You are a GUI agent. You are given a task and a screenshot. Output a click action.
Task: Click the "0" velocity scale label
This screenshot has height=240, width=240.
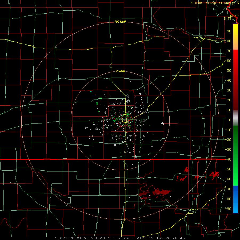230,120
